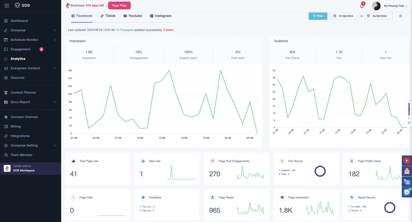Click the guidebook floating shortcut icon
The height and width of the screenshot is (222, 412).
[407, 171]
